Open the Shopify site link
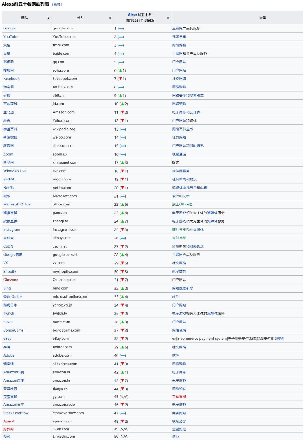The width and height of the screenshot is (303, 441). click(10, 271)
